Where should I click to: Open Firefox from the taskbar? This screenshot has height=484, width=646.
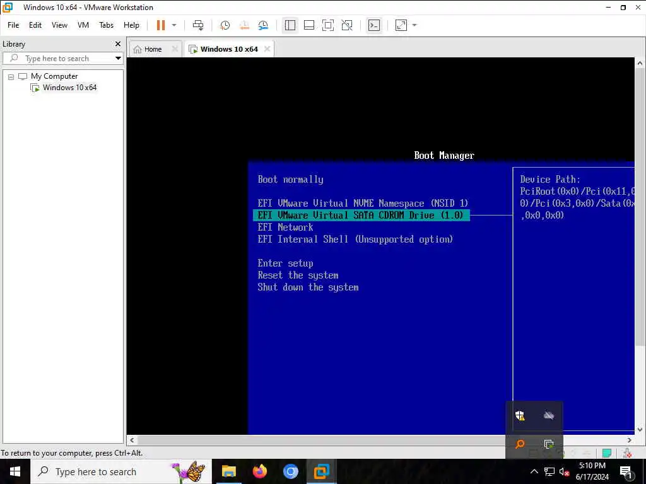259,471
